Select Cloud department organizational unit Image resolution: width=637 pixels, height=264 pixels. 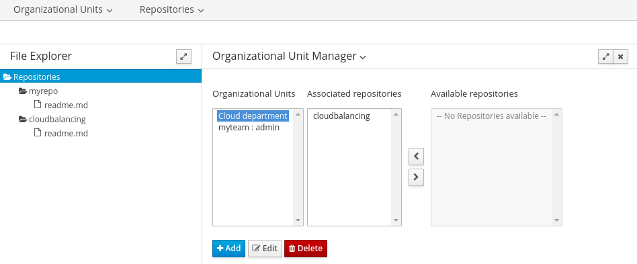point(253,116)
